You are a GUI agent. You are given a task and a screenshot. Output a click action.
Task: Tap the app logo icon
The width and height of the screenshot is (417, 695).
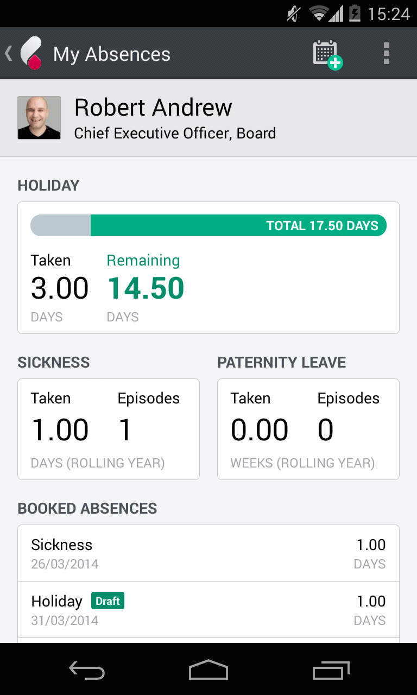point(31,54)
